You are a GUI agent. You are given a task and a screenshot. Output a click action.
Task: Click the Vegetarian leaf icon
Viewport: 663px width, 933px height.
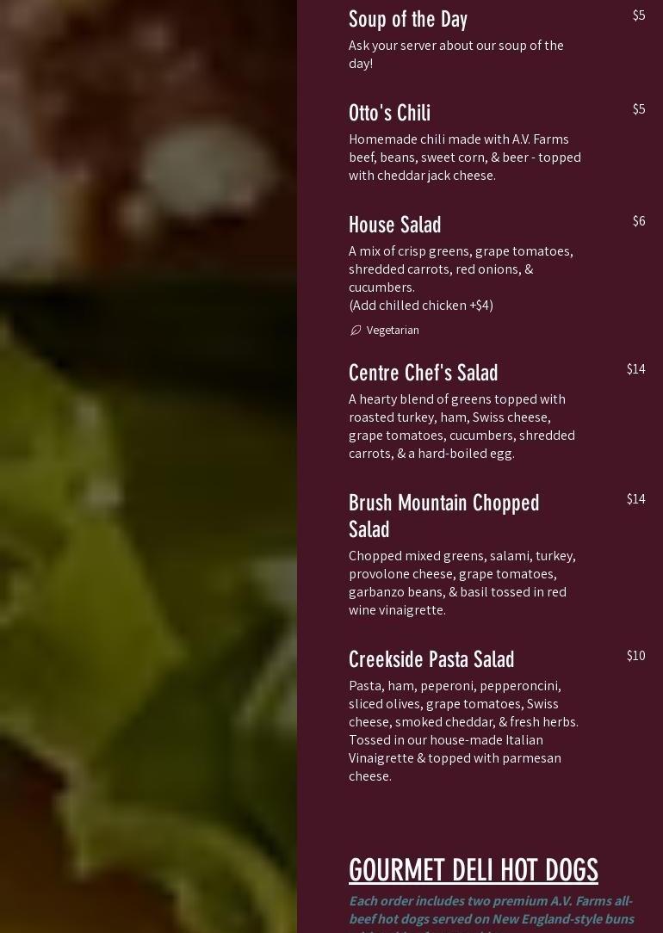[x=356, y=331]
